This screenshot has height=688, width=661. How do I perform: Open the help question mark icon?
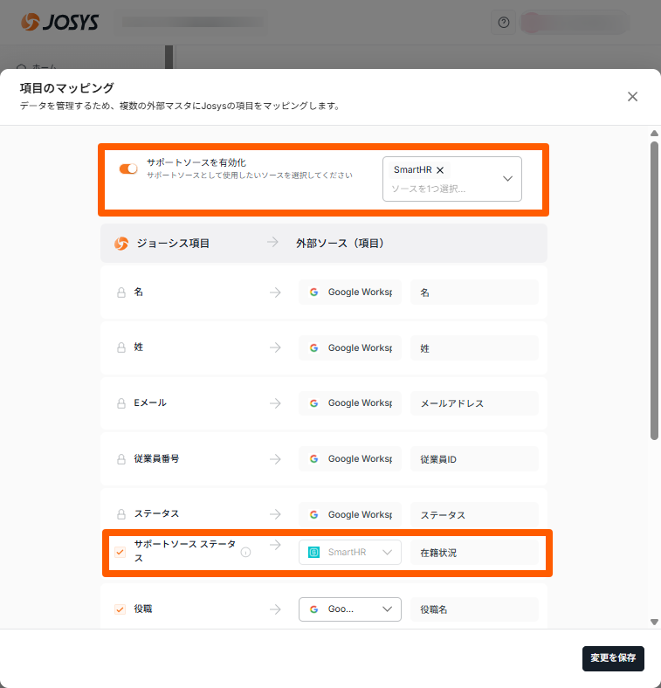(x=503, y=23)
